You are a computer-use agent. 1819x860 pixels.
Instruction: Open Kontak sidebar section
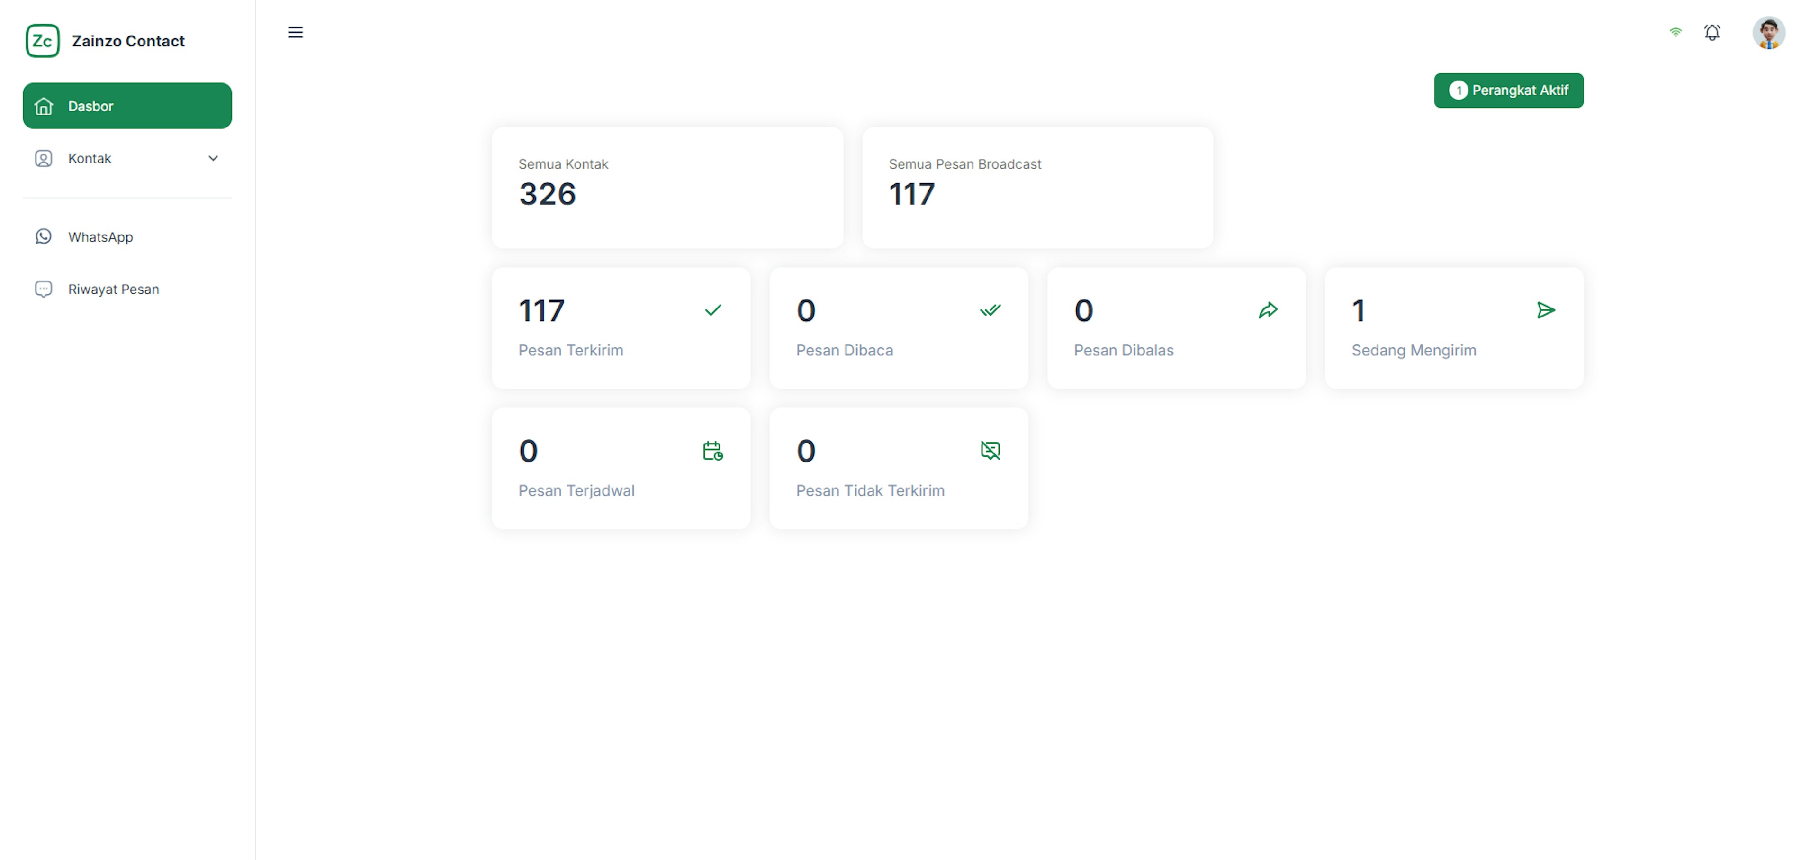coord(90,158)
